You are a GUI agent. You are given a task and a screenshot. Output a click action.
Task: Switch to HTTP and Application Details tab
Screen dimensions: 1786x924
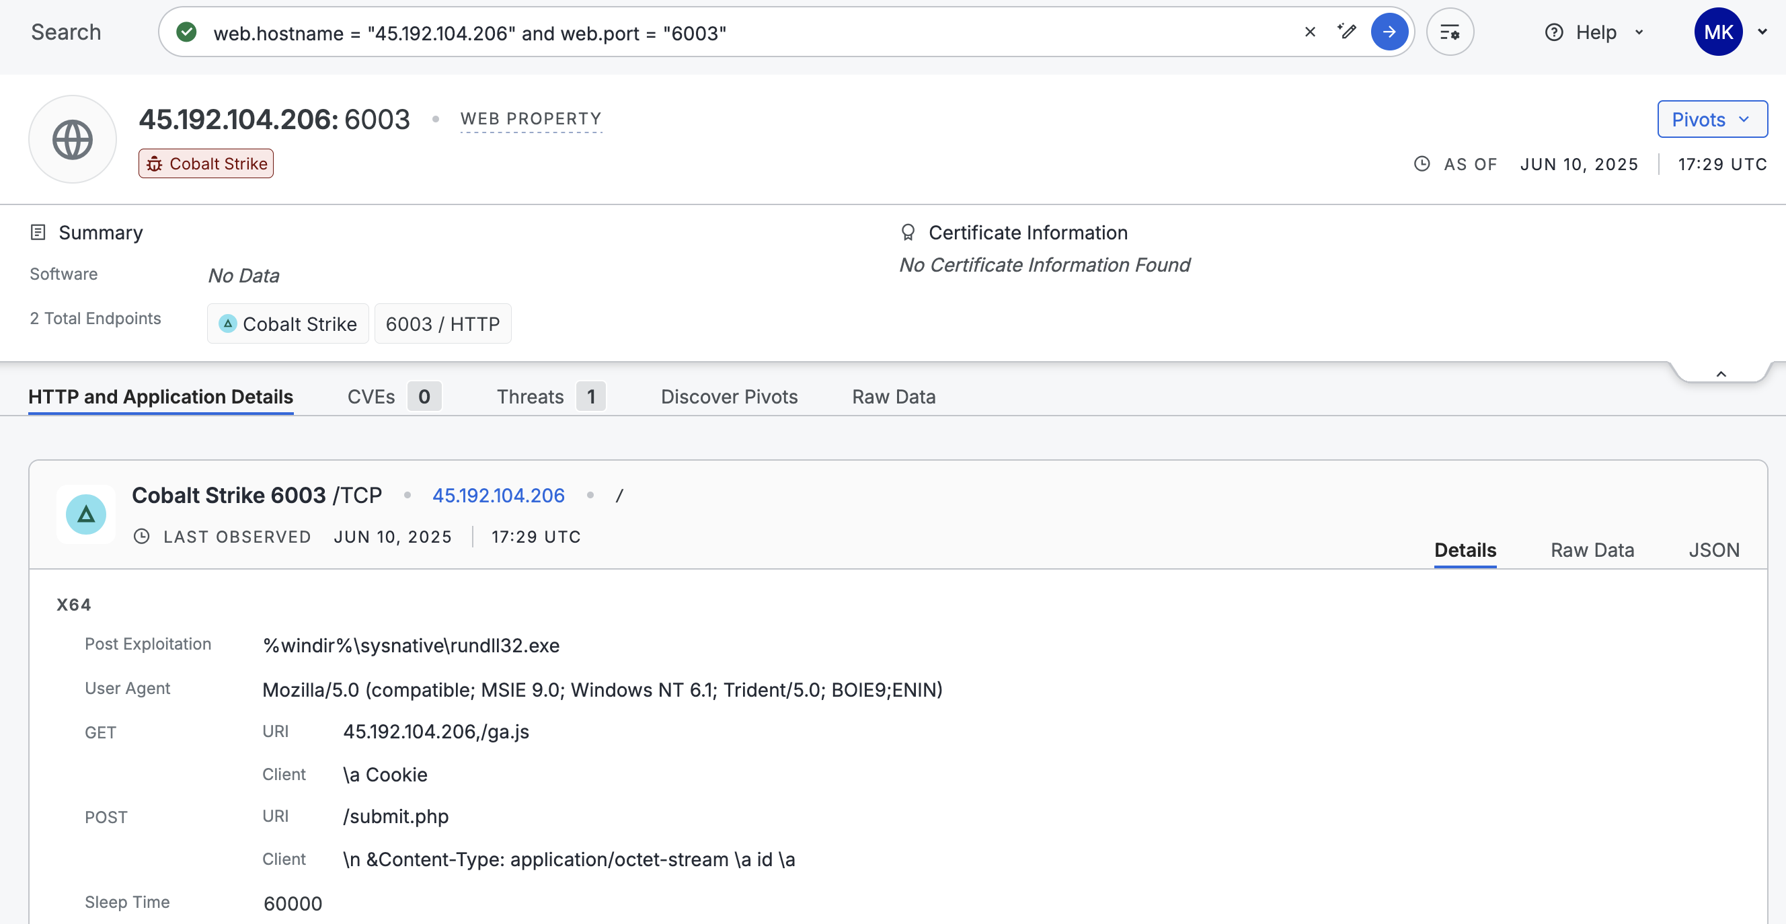(161, 397)
